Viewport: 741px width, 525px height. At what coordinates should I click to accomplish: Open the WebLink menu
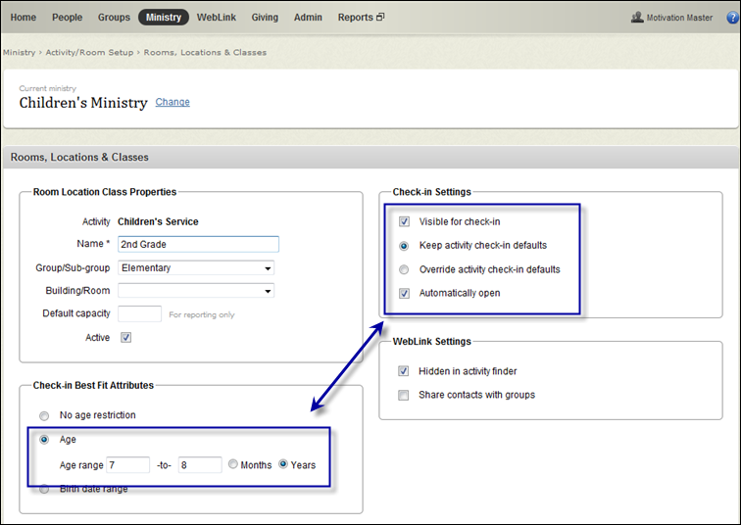pos(217,18)
